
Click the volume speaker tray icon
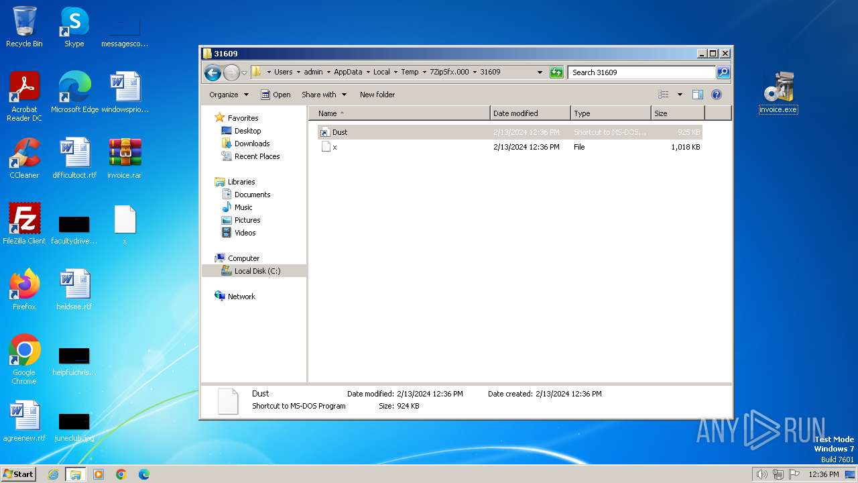tap(762, 474)
